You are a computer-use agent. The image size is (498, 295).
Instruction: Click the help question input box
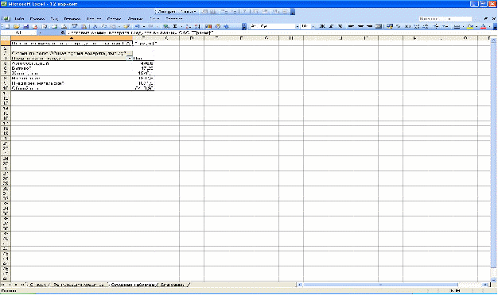click(x=445, y=19)
